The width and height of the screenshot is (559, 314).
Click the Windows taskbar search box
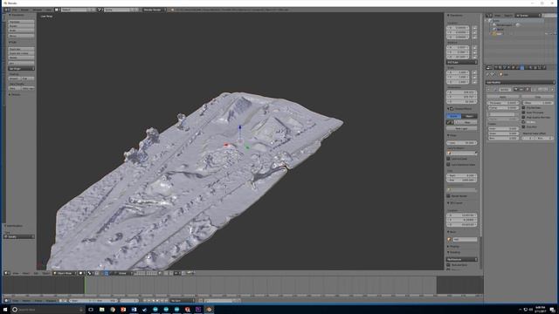(47, 310)
